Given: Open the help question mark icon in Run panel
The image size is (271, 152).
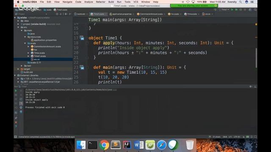Looking at the screenshot, I should pos(16,127).
